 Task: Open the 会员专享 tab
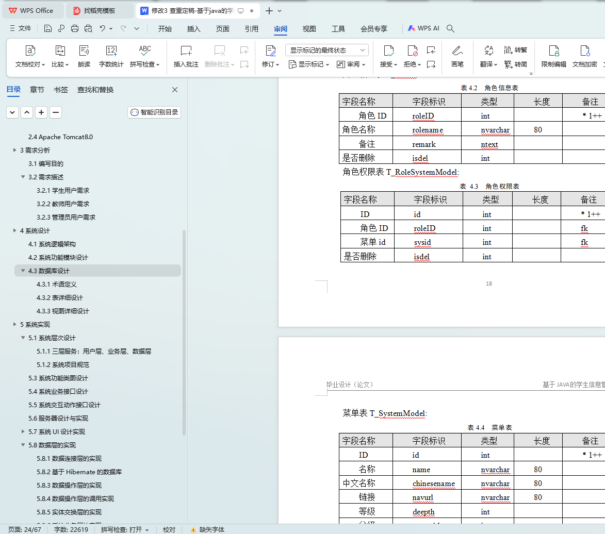374,29
